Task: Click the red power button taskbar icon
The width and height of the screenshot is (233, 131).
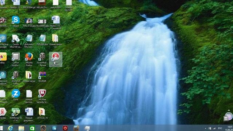Action: pos(65,128)
